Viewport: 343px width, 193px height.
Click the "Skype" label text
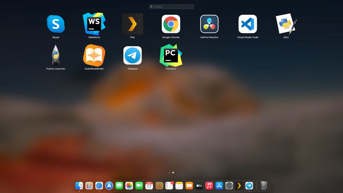56,37
